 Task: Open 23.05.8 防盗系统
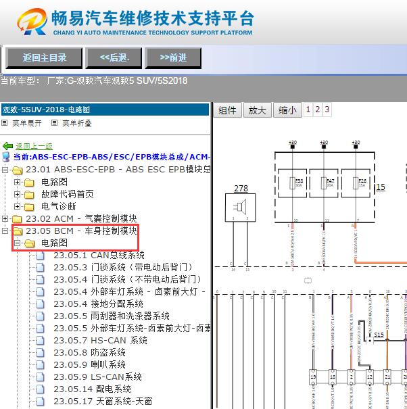click(89, 353)
